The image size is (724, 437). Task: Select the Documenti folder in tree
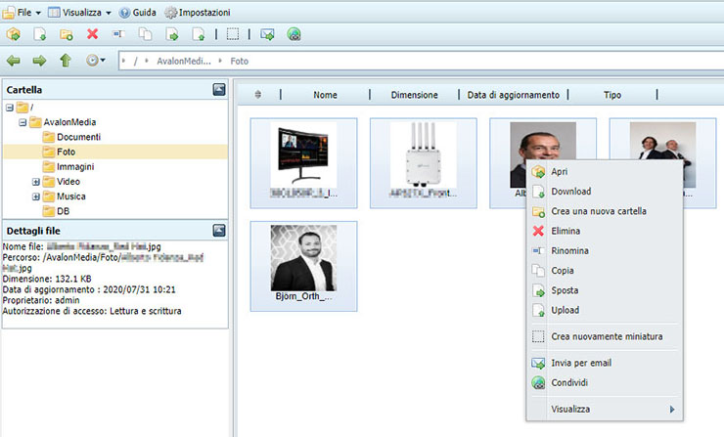tap(78, 137)
